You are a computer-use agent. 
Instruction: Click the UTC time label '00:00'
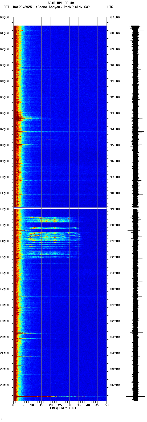point(115,289)
